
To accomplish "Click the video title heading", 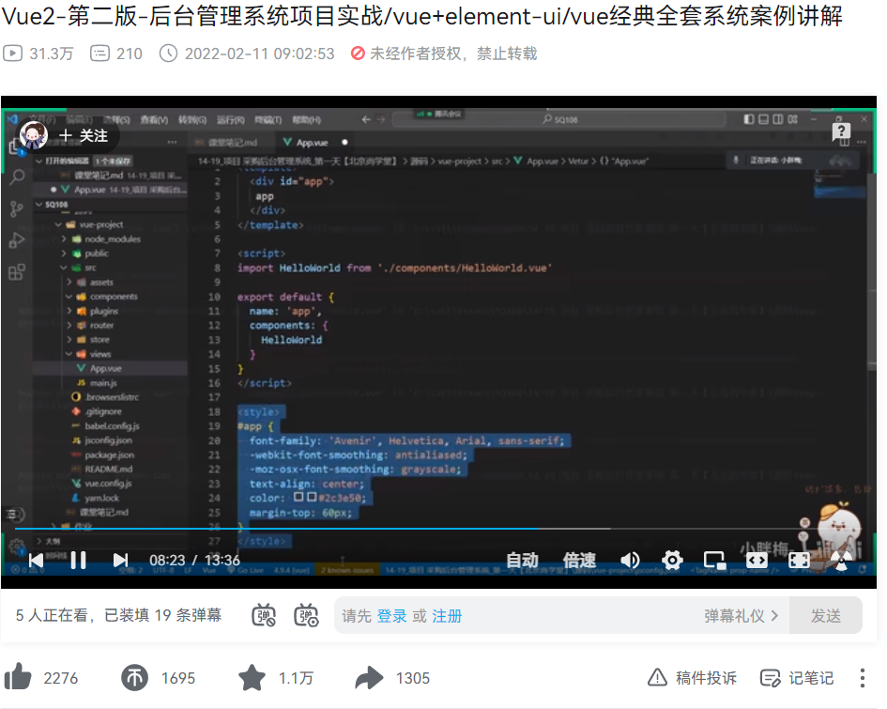I will pyautogui.click(x=422, y=16).
